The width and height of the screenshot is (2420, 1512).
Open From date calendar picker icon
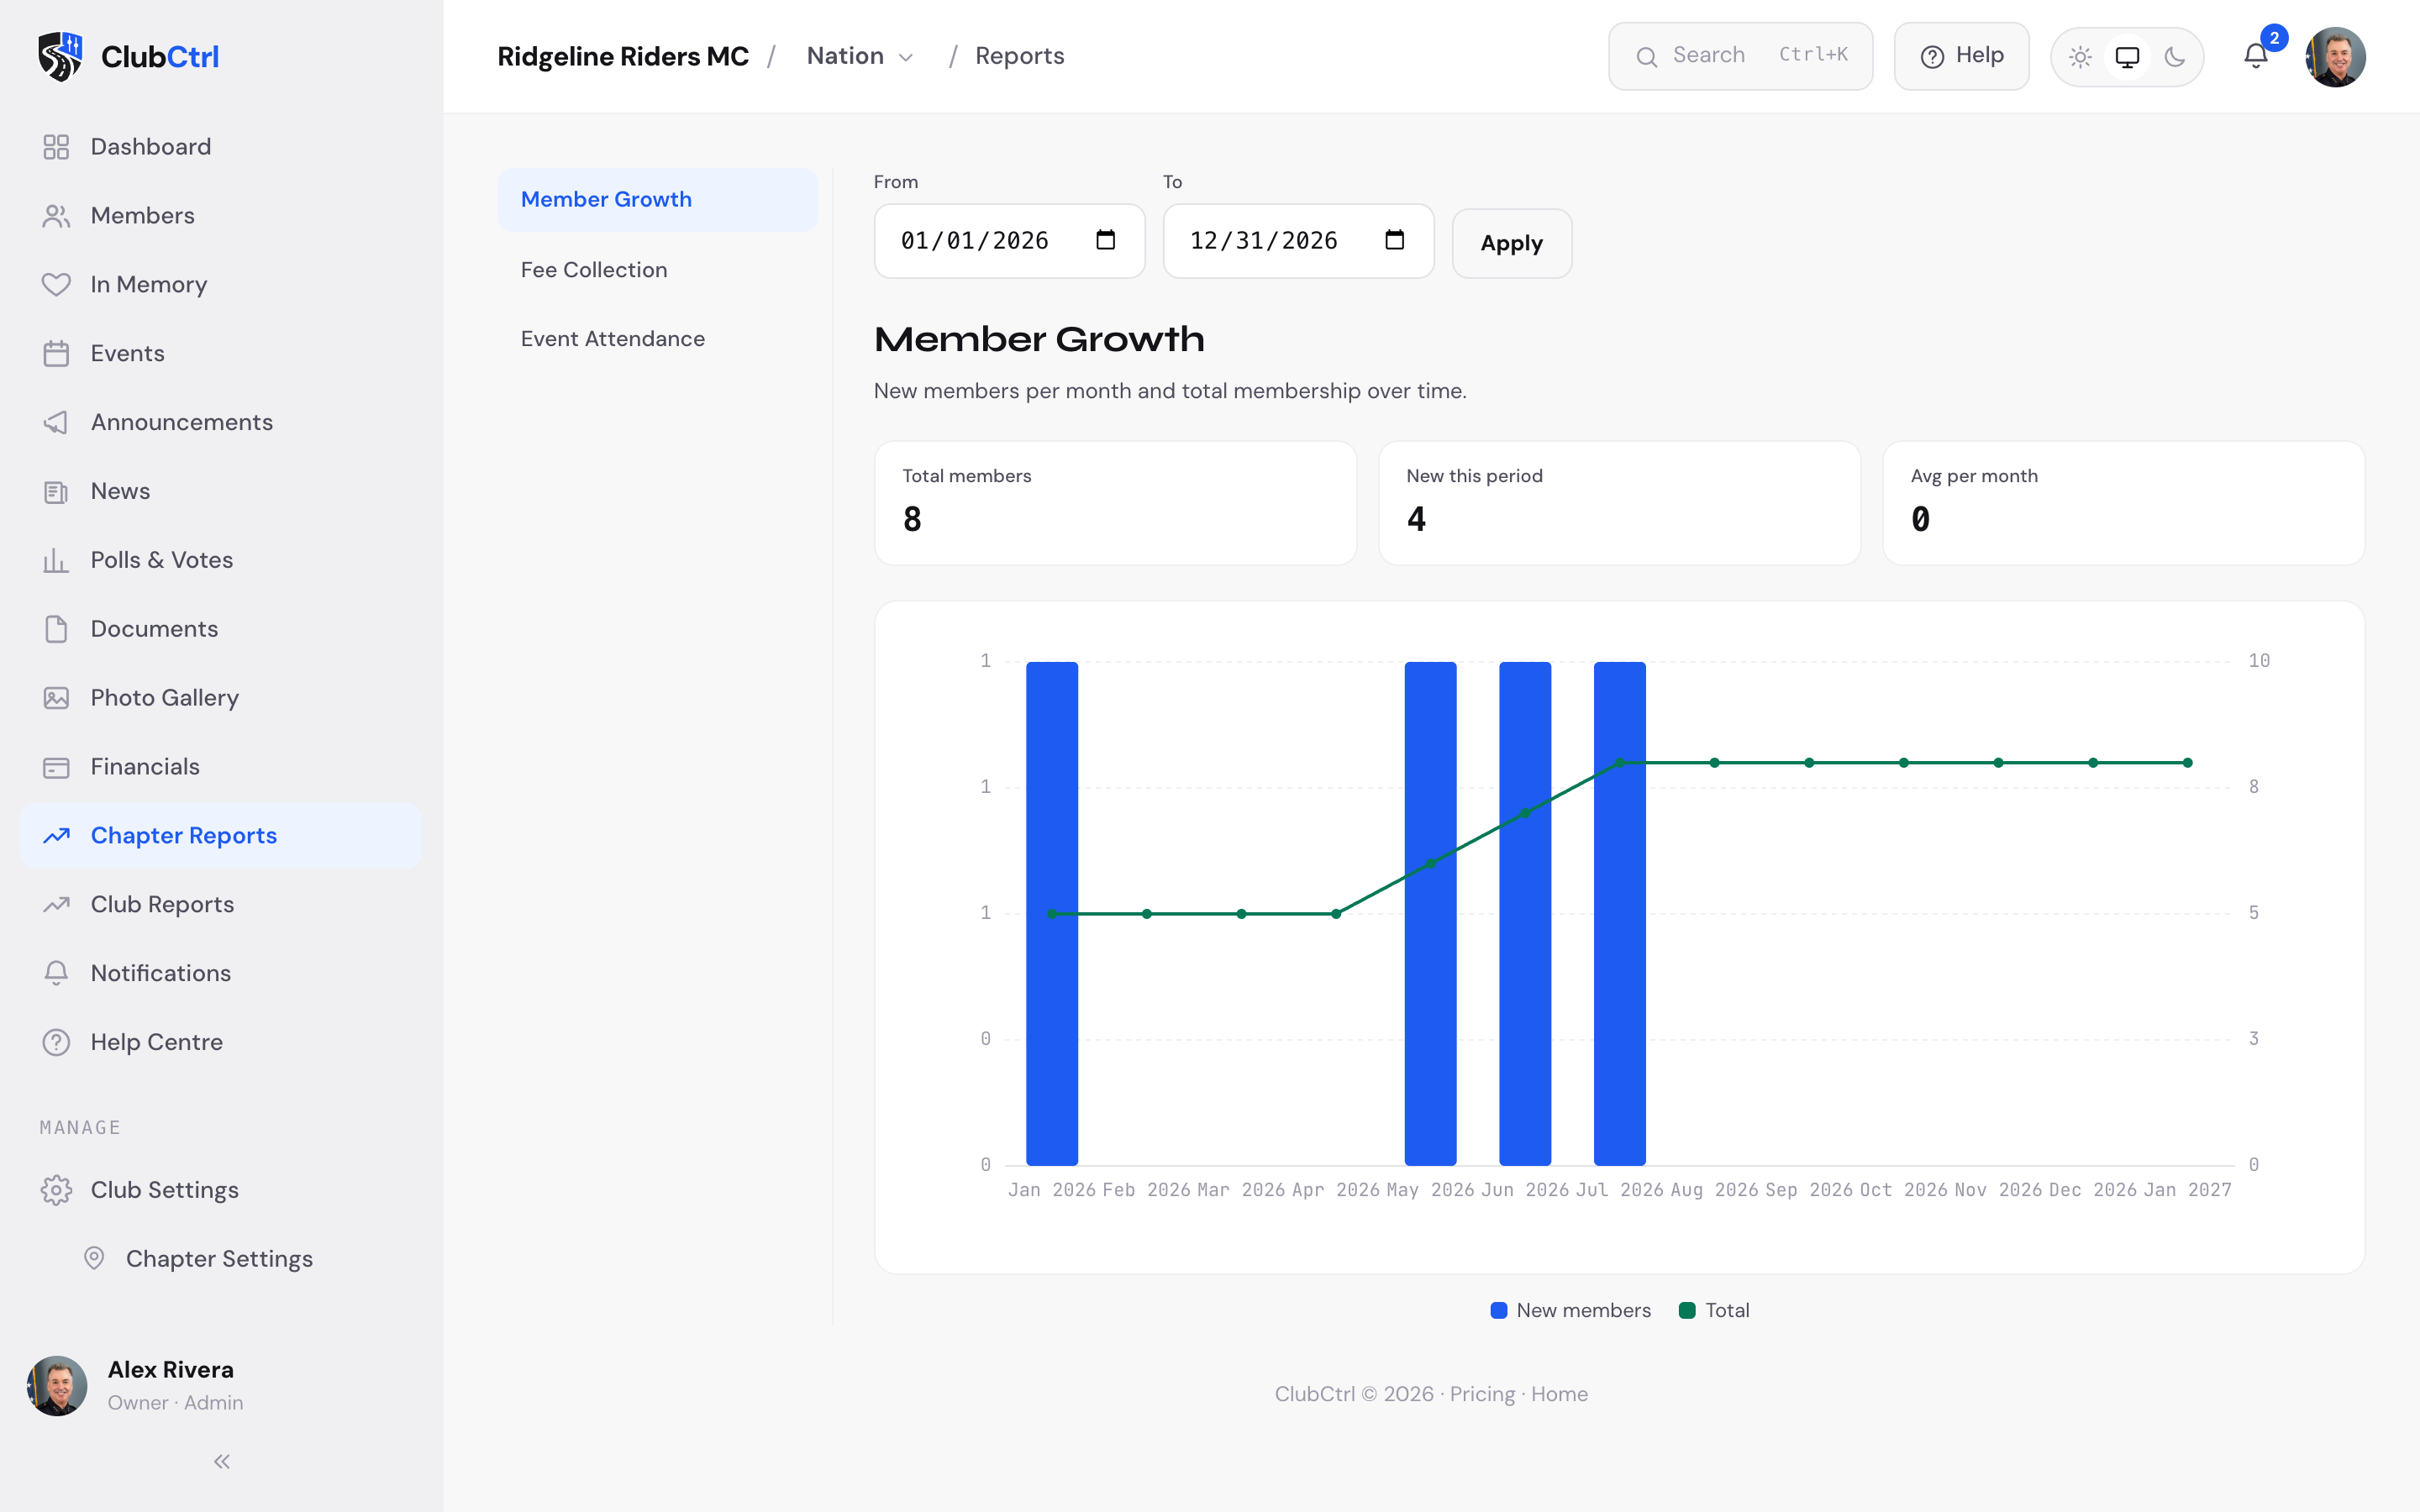click(x=1105, y=240)
